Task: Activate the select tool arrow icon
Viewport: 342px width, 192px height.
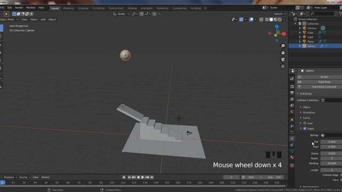Action: pos(6,14)
